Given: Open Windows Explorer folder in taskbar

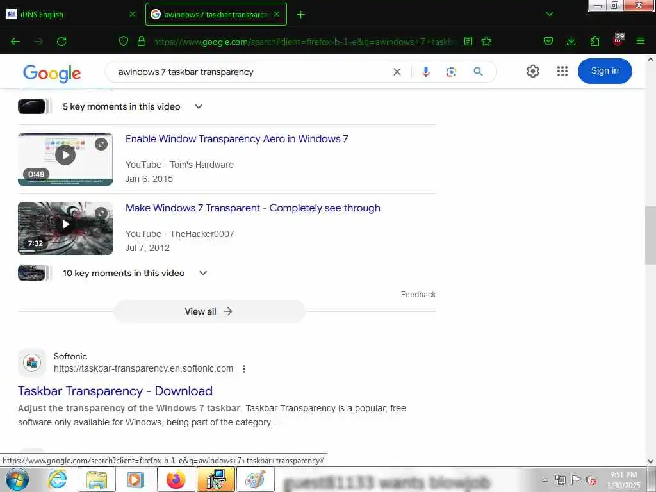Looking at the screenshot, I should click(97, 479).
